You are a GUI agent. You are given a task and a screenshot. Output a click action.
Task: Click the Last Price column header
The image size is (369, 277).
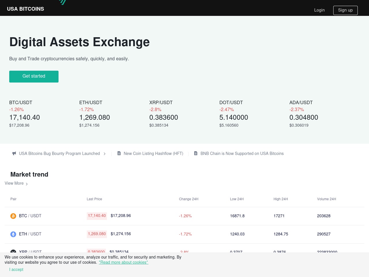(94, 199)
